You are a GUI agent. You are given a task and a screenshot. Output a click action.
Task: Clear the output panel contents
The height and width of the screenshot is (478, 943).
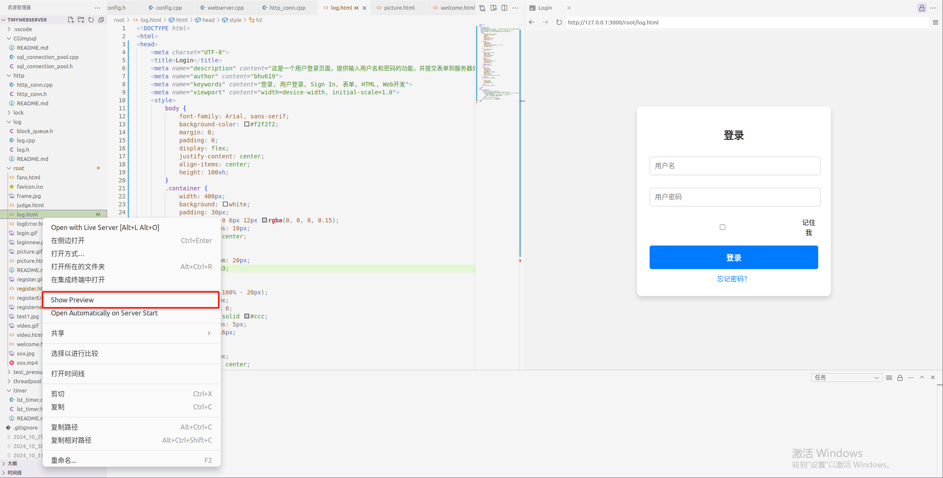(x=889, y=378)
